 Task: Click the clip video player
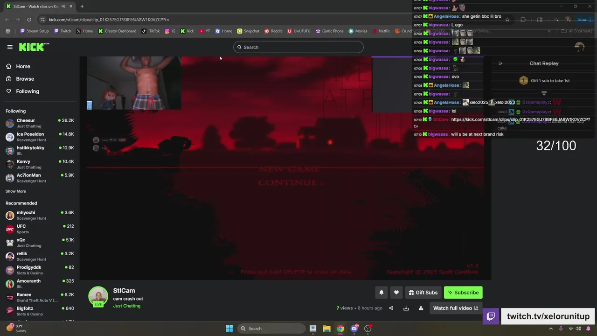(x=285, y=168)
